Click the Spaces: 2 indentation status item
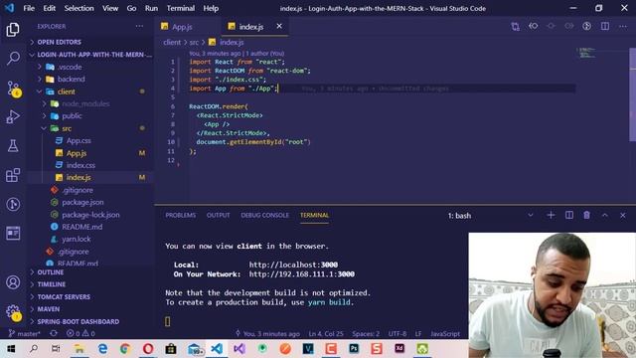This screenshot has width=636, height=358. coord(366,334)
